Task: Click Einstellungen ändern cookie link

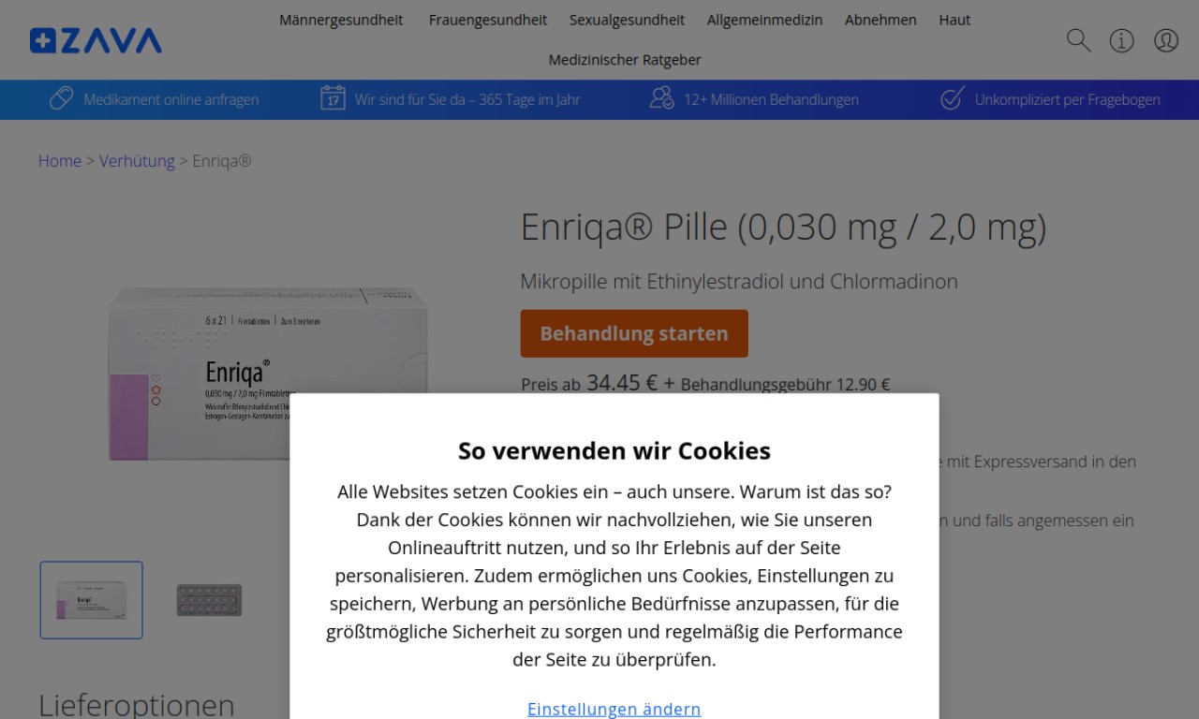Action: [x=614, y=709]
